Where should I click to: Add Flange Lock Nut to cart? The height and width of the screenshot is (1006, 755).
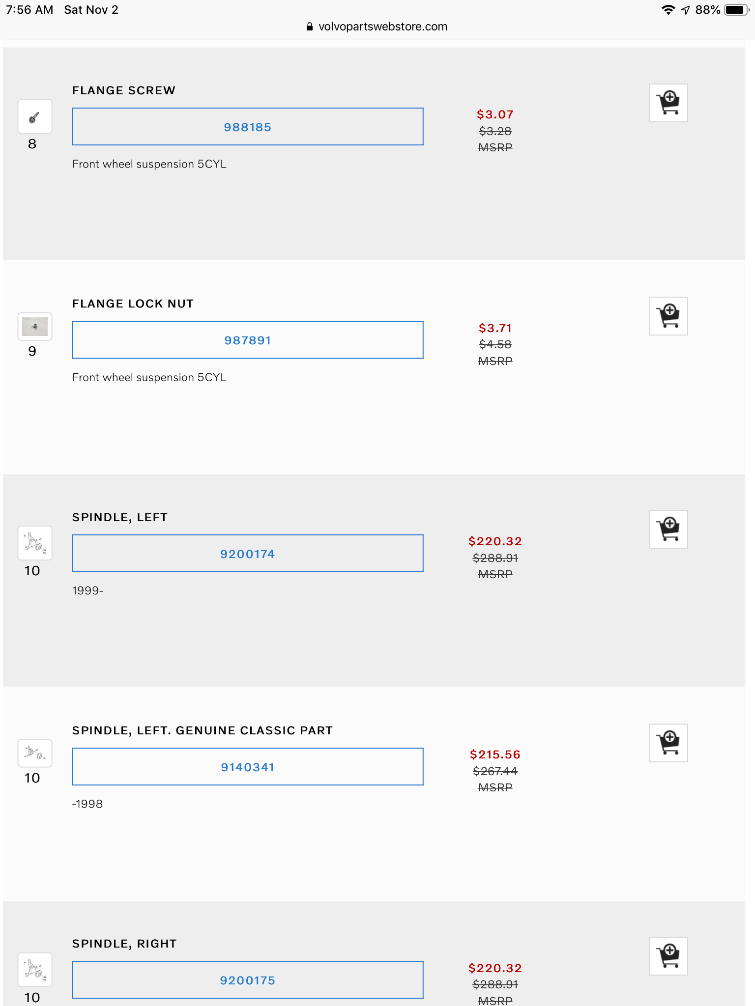pyautogui.click(x=668, y=316)
